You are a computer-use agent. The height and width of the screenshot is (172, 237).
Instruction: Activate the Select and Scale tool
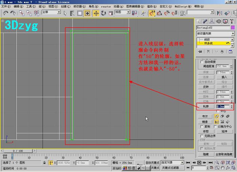click(111, 13)
